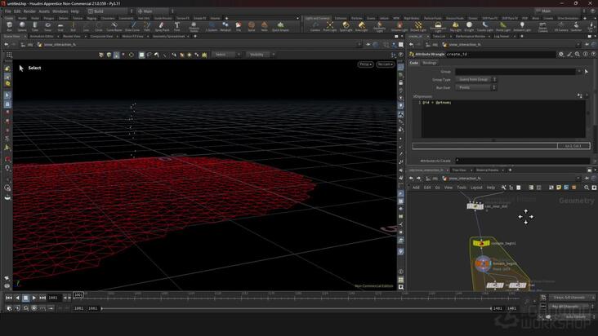Image resolution: width=598 pixels, height=336 pixels.
Task: Select the Draw Curve shelf tool
Action: pyautogui.click(x=132, y=26)
